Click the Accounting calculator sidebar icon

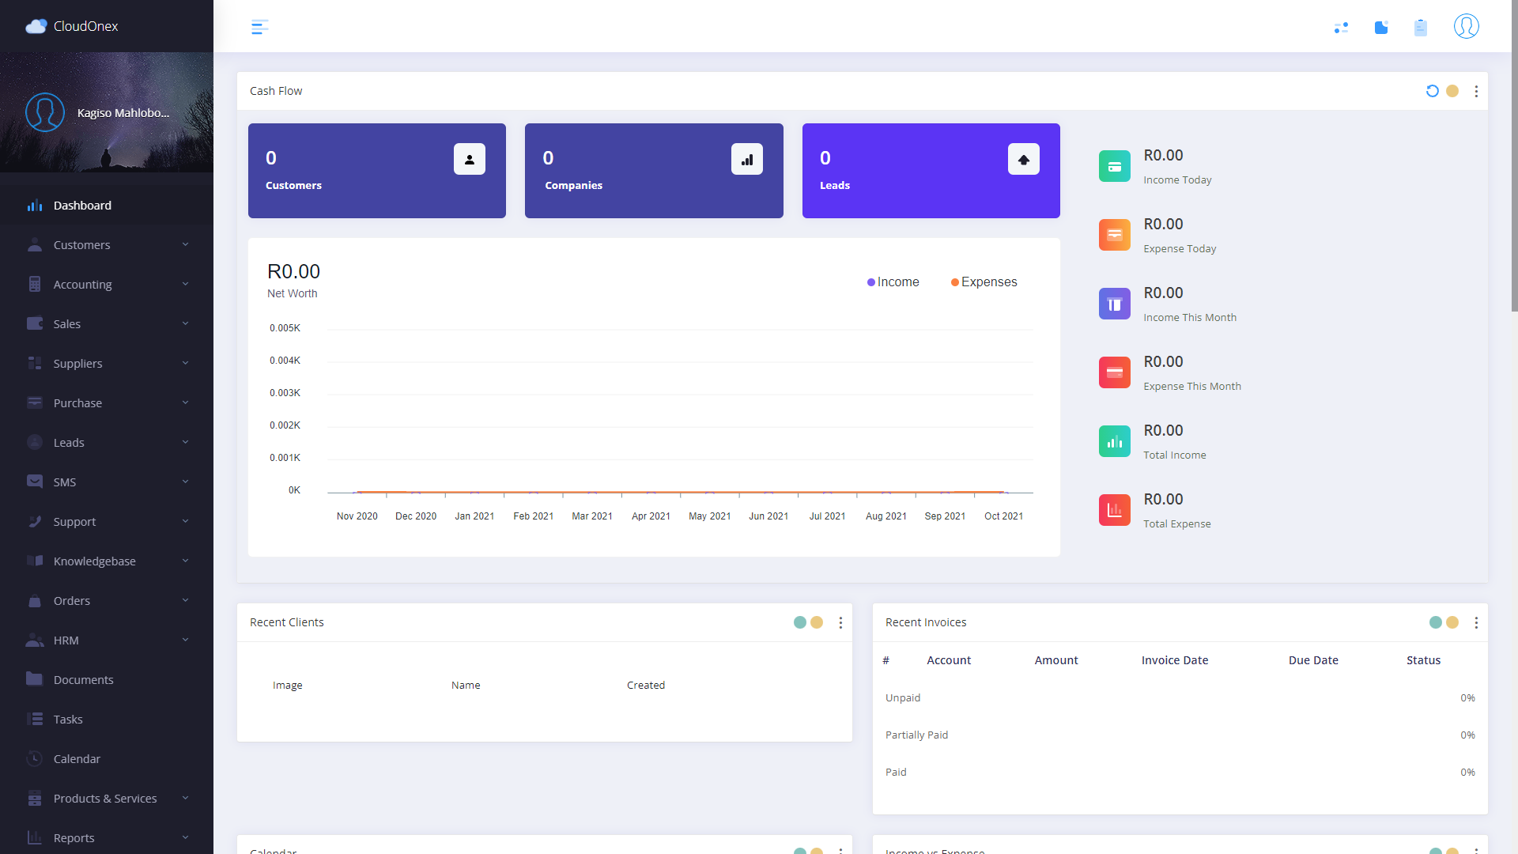35,285
